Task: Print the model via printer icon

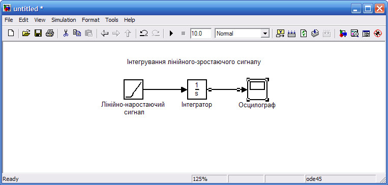Action: (x=49, y=33)
